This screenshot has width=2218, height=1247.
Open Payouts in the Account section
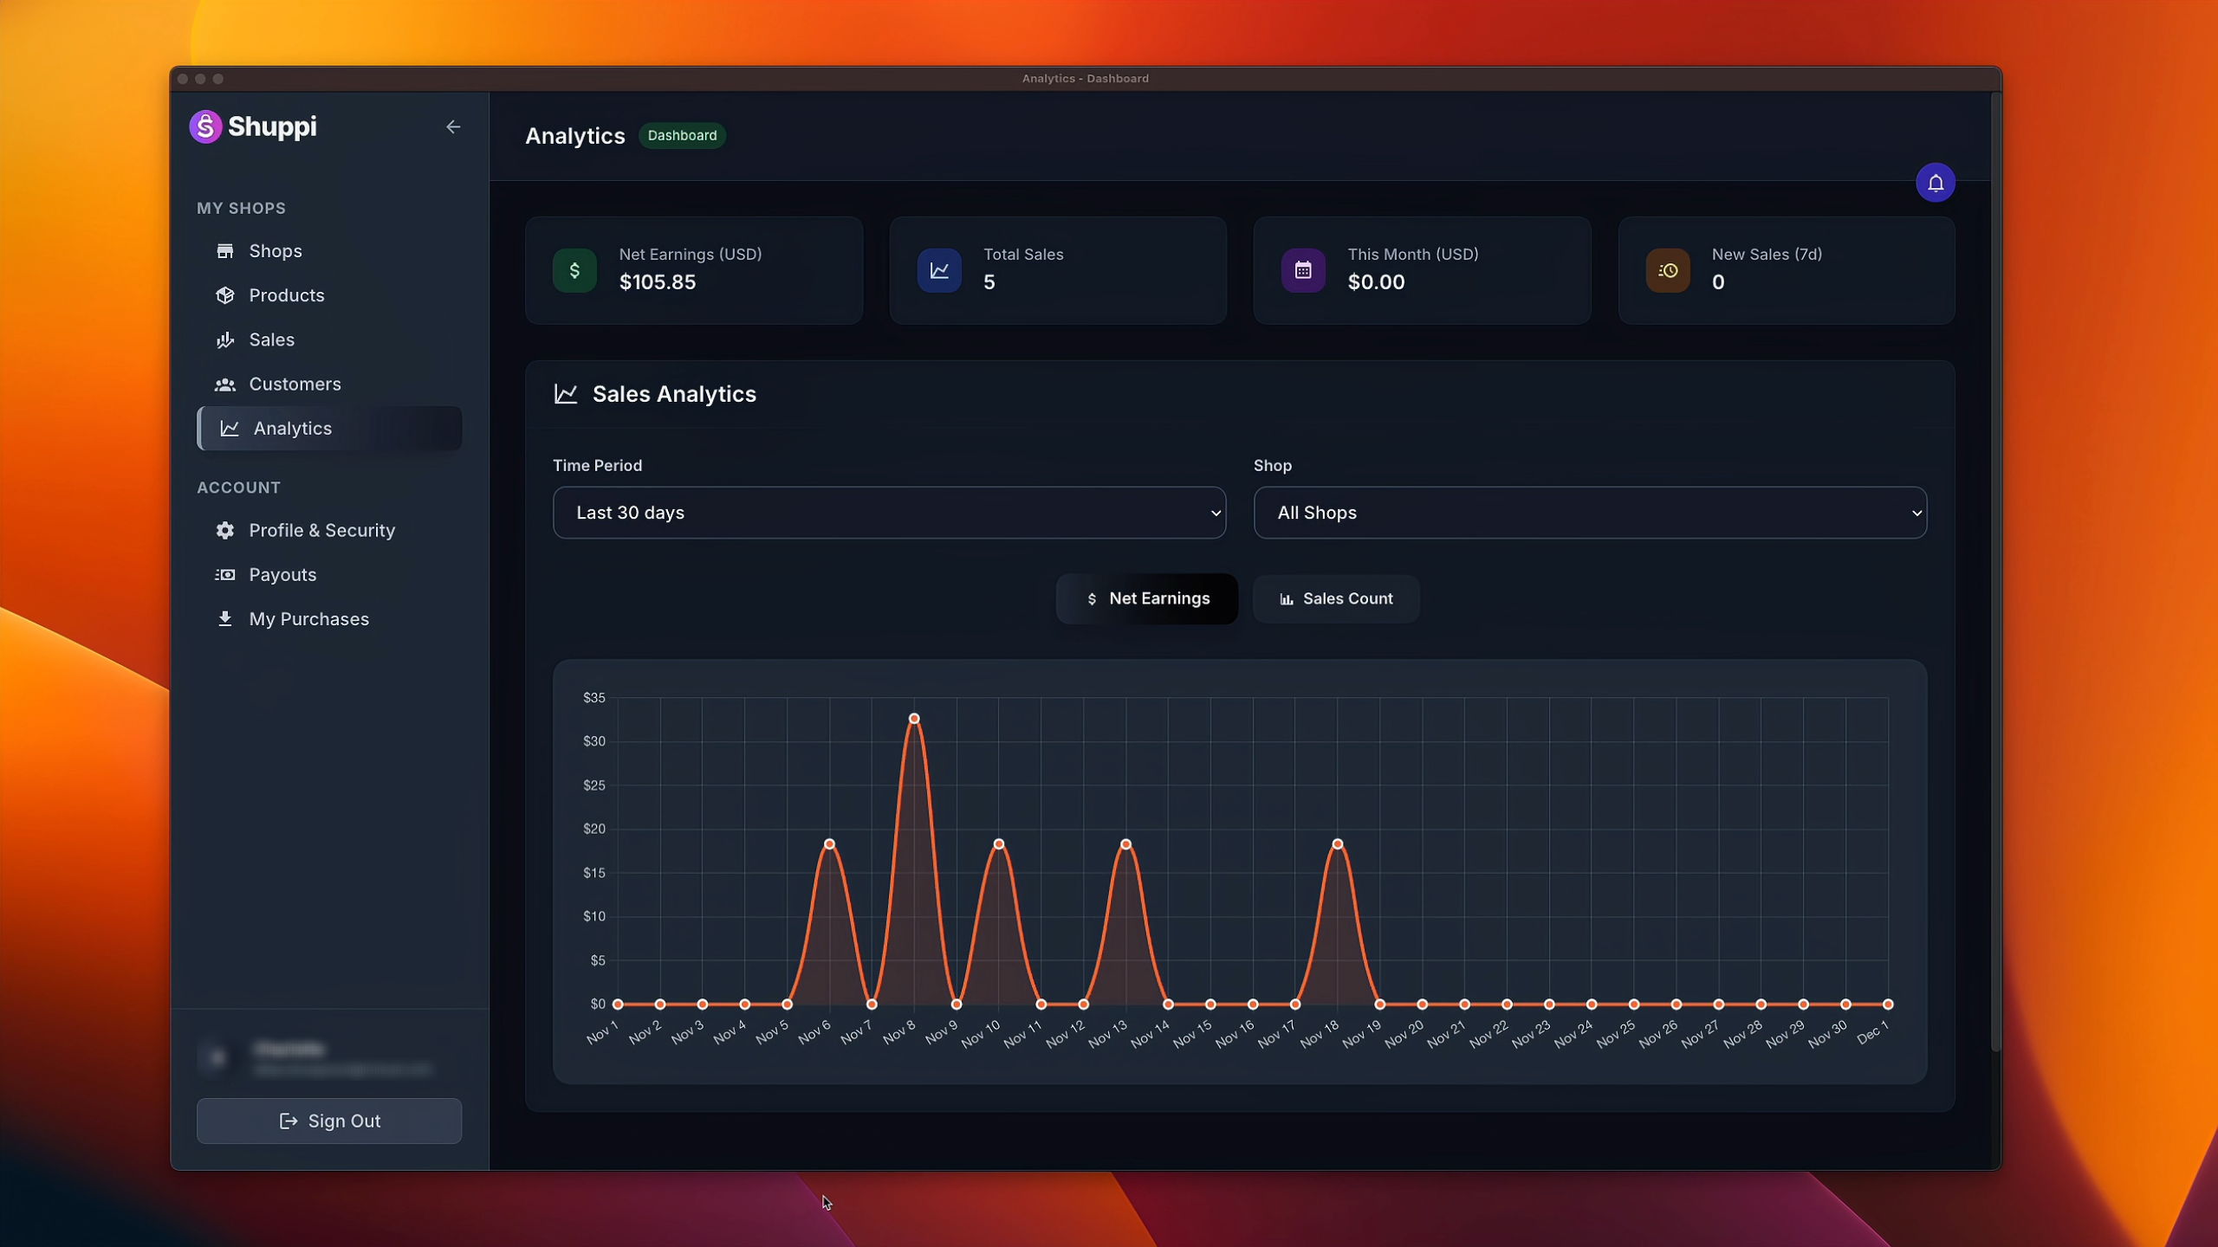(x=282, y=575)
